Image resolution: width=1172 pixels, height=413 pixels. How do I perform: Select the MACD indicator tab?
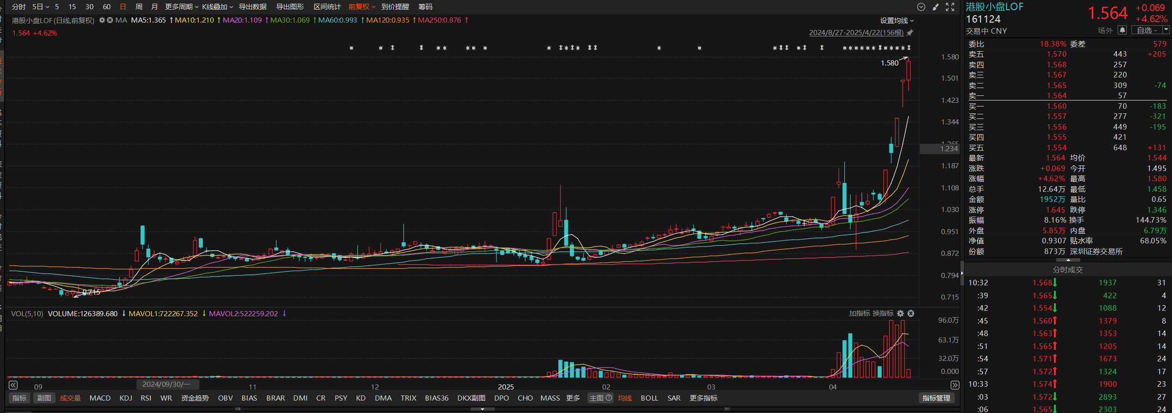coord(100,398)
